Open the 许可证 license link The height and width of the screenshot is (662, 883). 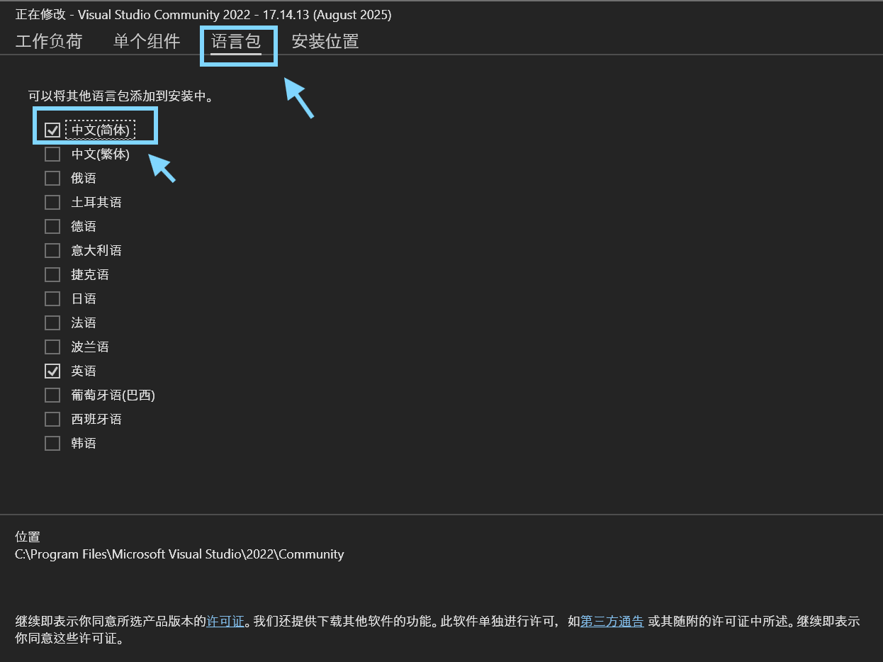(225, 621)
